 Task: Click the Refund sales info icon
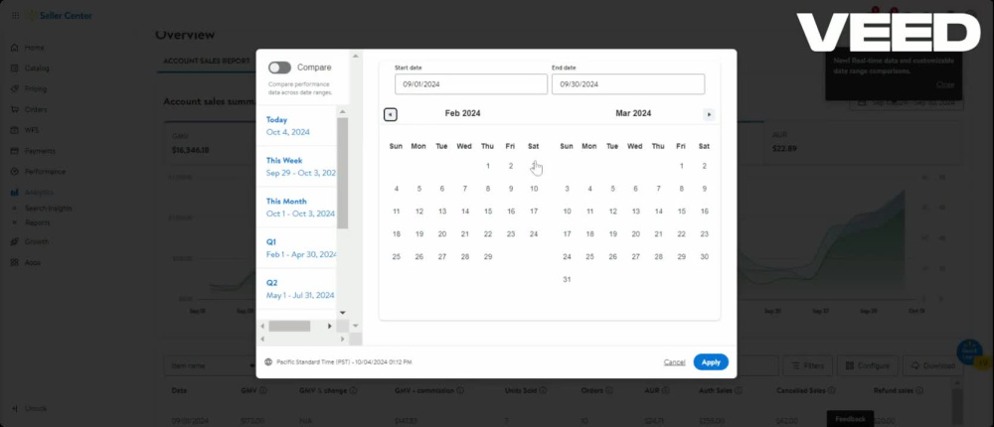(x=919, y=391)
